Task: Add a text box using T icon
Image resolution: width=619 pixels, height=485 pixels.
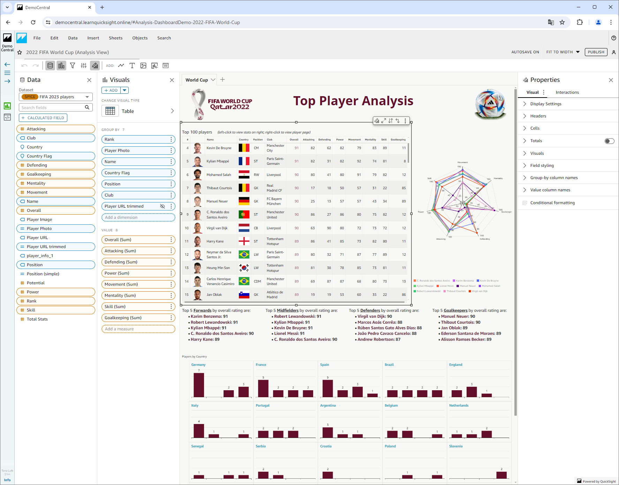Action: click(x=132, y=66)
